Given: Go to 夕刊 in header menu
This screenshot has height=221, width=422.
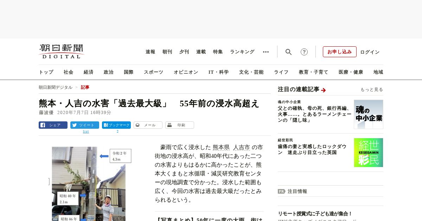Looking at the screenshot, I should 184,52.
